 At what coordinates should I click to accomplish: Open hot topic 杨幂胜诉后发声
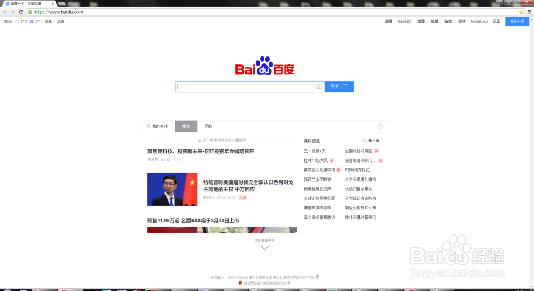(317, 189)
